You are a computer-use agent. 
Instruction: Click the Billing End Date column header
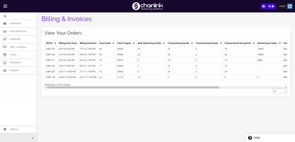click(x=88, y=43)
